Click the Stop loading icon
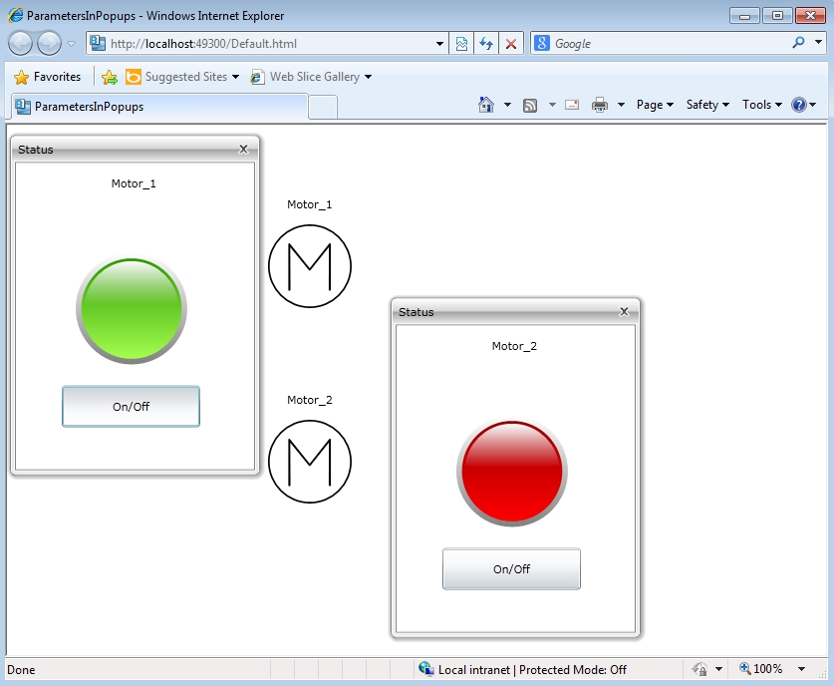This screenshot has width=834, height=686. [x=511, y=44]
